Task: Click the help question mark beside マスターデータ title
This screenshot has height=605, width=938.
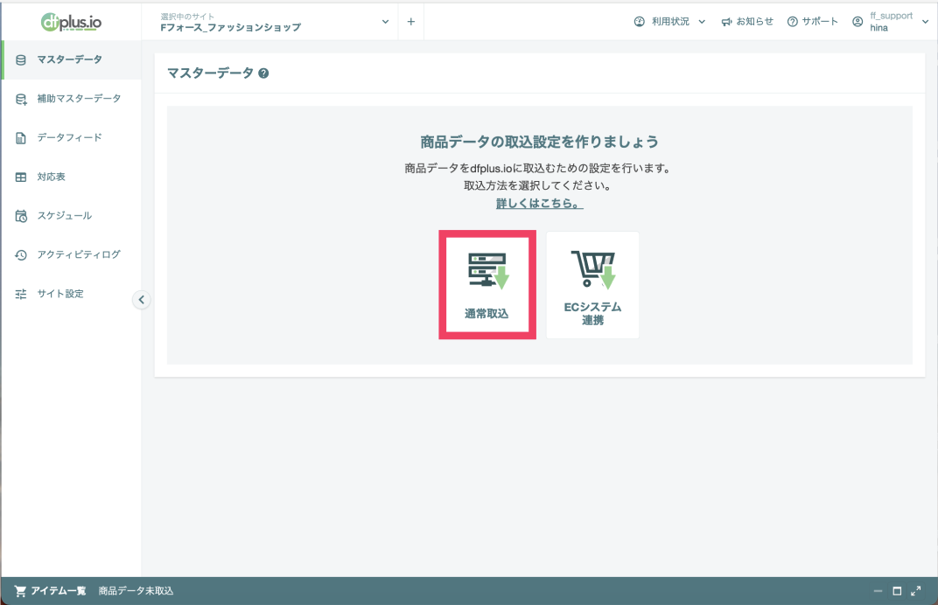Action: [263, 73]
